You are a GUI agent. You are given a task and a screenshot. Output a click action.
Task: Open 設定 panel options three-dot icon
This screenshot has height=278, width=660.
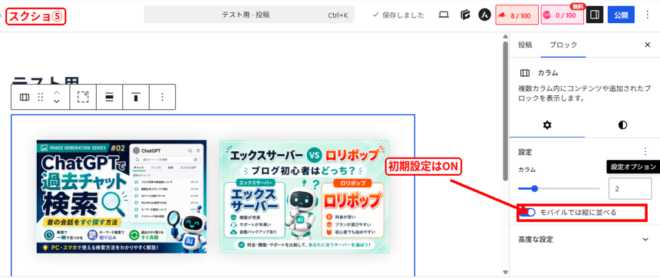coord(645,152)
